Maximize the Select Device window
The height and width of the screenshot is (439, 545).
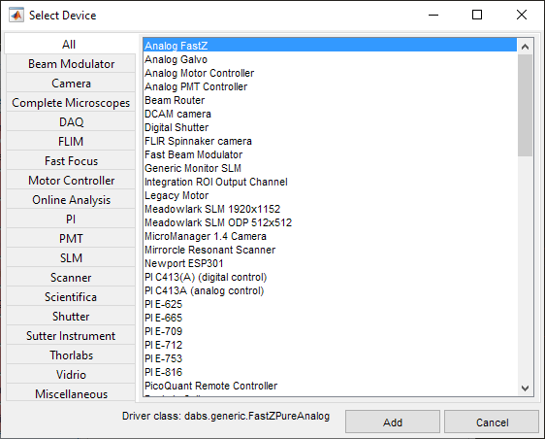point(477,15)
